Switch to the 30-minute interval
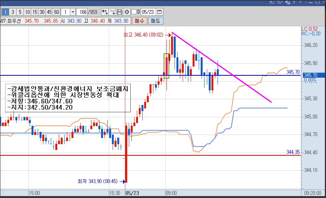 click(42, 12)
